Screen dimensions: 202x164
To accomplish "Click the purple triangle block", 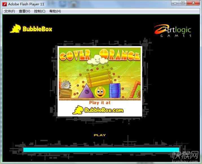I will point(86,91).
